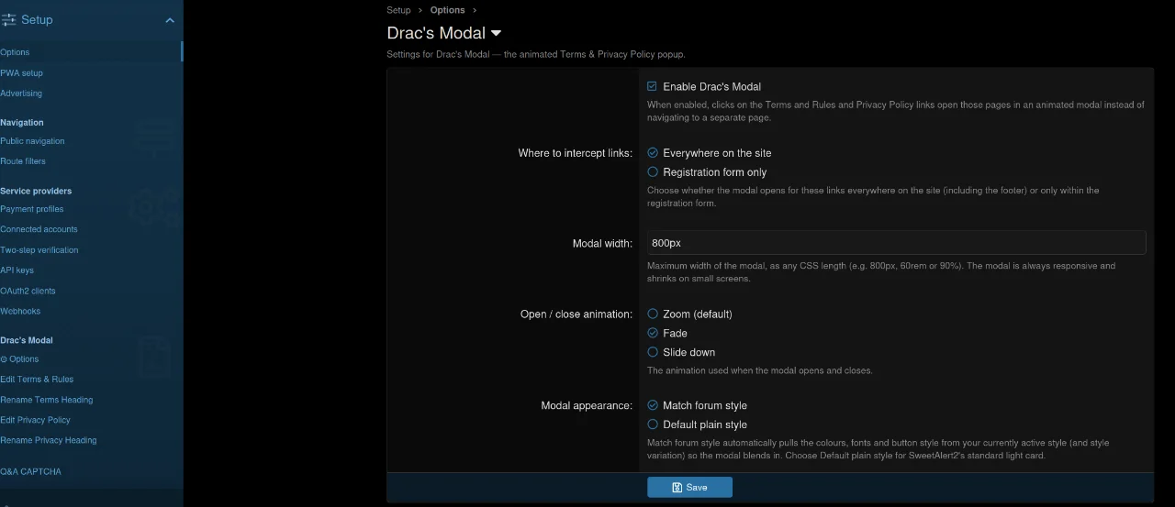This screenshot has height=507, width=1175.
Task: Open Route filters sidebar item
Action: pyautogui.click(x=23, y=161)
